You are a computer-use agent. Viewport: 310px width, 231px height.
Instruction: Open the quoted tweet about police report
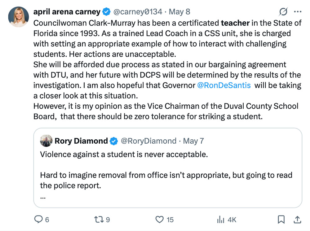tap(168, 168)
